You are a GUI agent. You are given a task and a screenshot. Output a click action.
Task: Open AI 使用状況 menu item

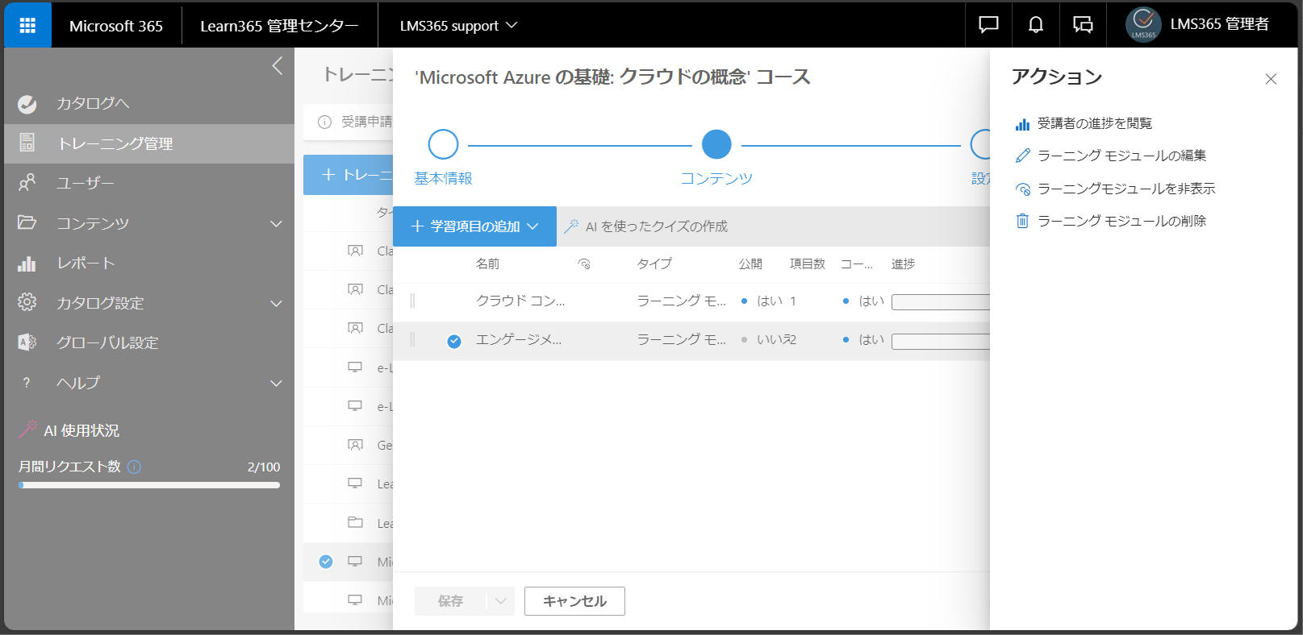tap(81, 430)
